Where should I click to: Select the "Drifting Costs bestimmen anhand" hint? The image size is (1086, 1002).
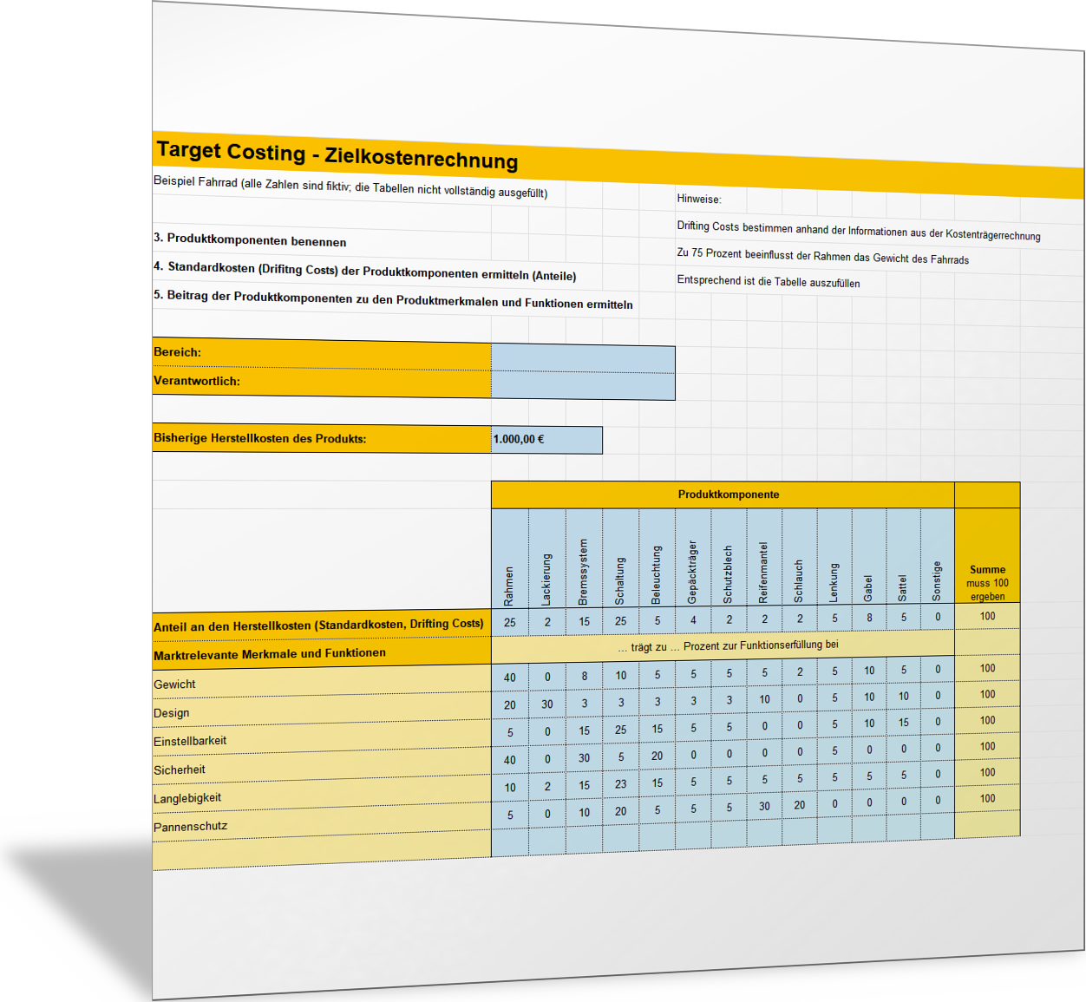[x=859, y=231]
